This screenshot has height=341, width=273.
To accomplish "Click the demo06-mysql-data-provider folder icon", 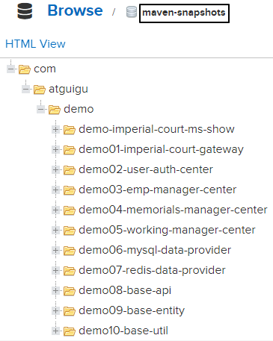I will click(70, 251).
